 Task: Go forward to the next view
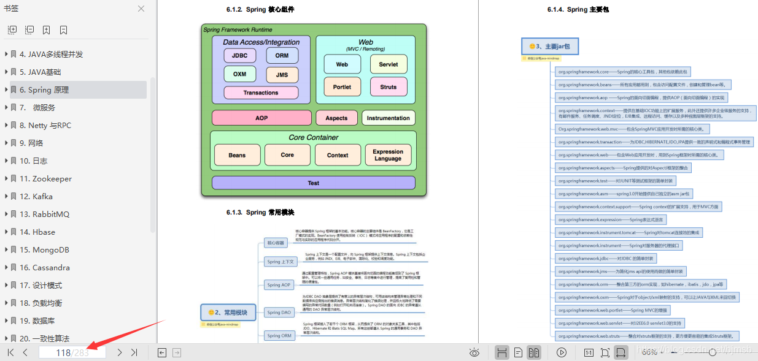(x=177, y=352)
